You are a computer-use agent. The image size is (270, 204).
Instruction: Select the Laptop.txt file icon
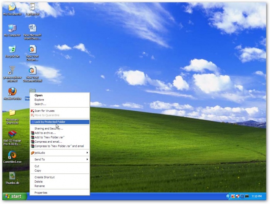[32, 8]
